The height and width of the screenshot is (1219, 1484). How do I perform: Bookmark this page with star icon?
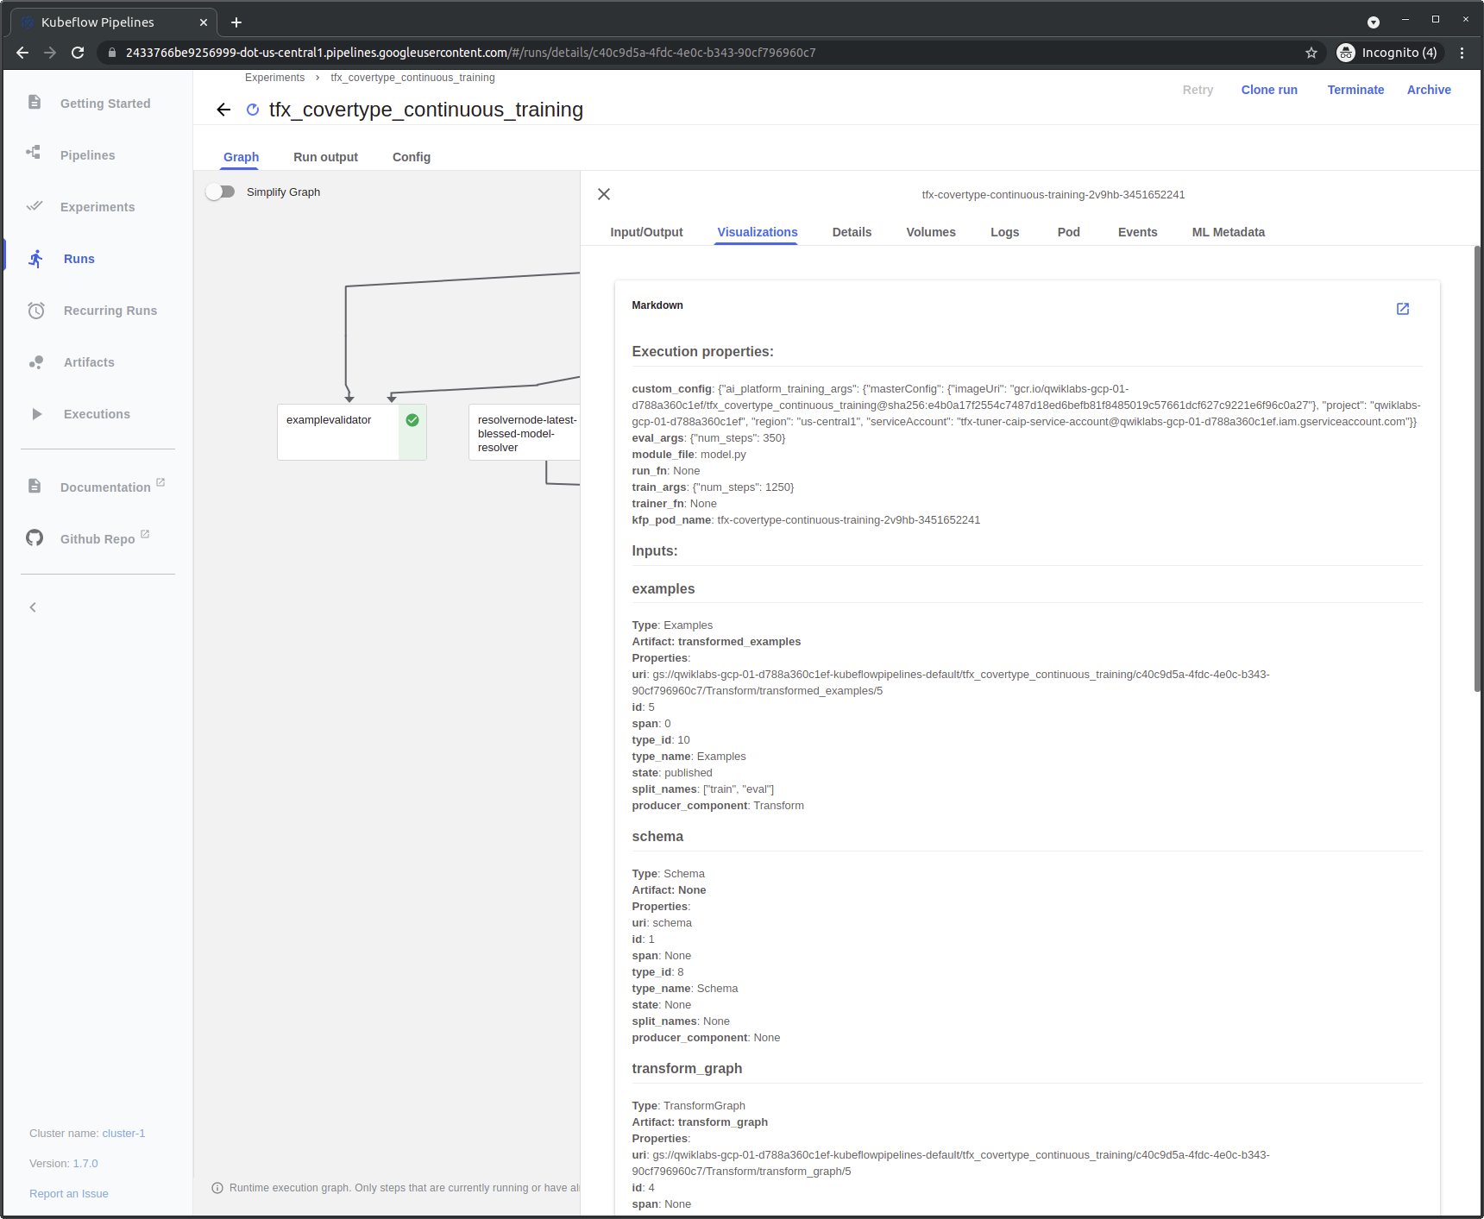(1311, 53)
